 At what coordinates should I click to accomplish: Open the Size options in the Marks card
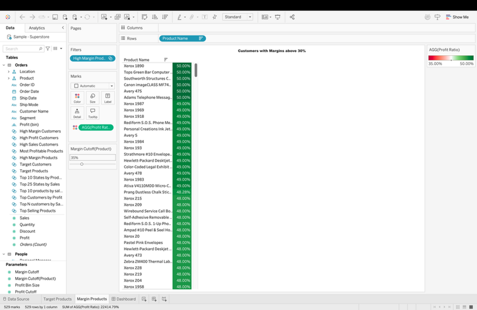pos(93,98)
